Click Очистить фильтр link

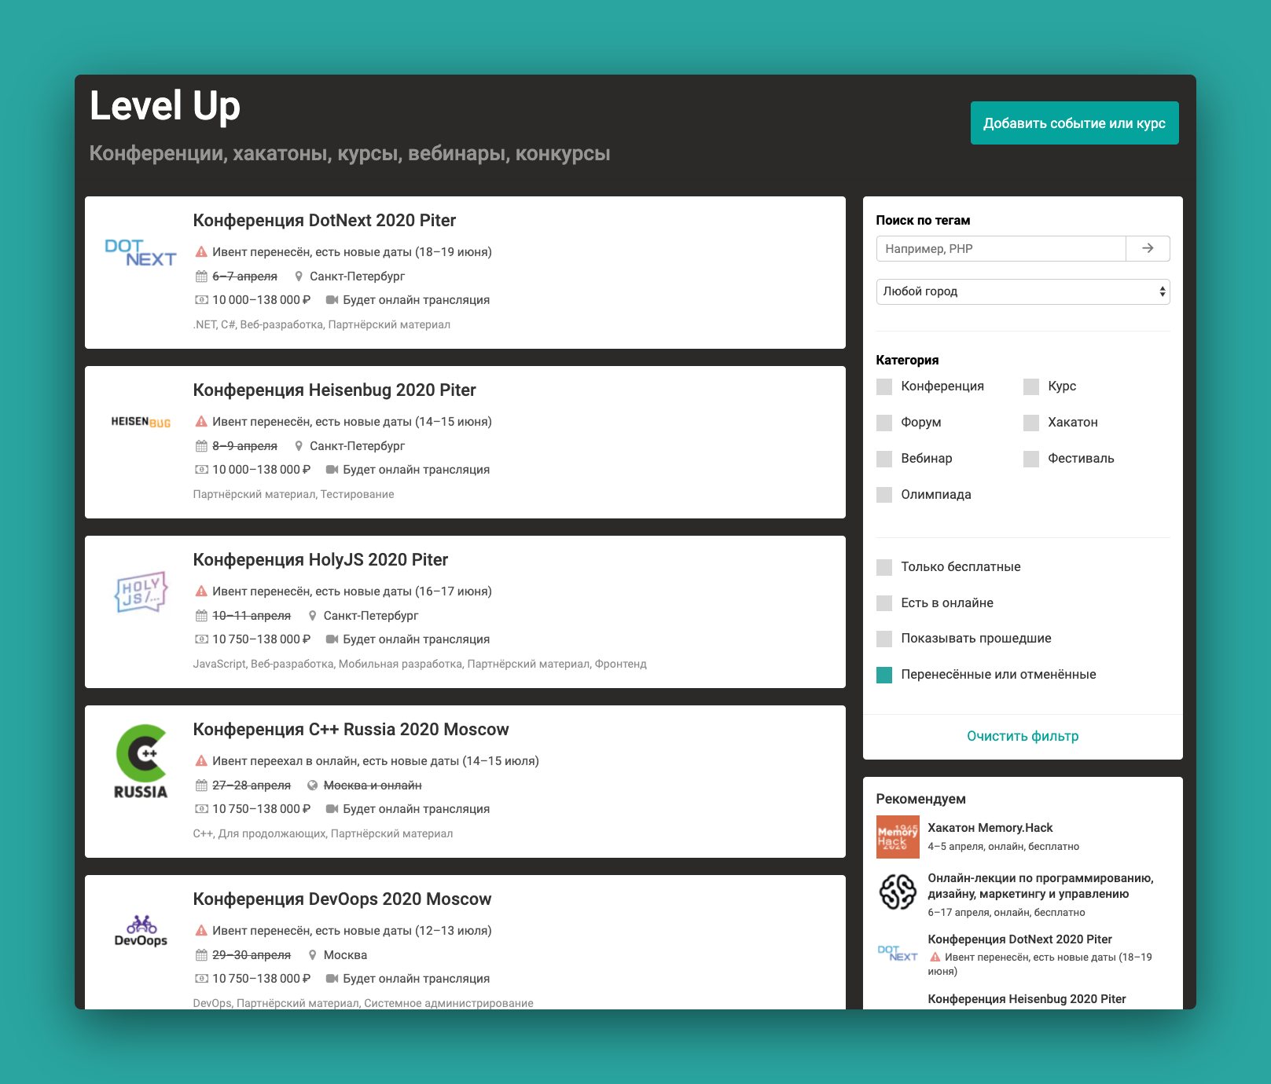[x=1023, y=736]
